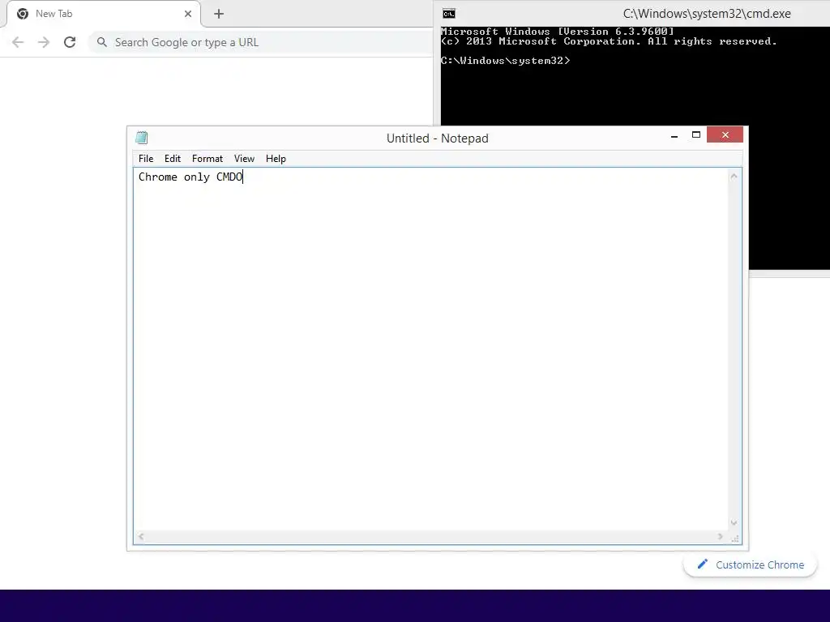Click Chrome's back arrow button
830x622 pixels.
point(18,42)
